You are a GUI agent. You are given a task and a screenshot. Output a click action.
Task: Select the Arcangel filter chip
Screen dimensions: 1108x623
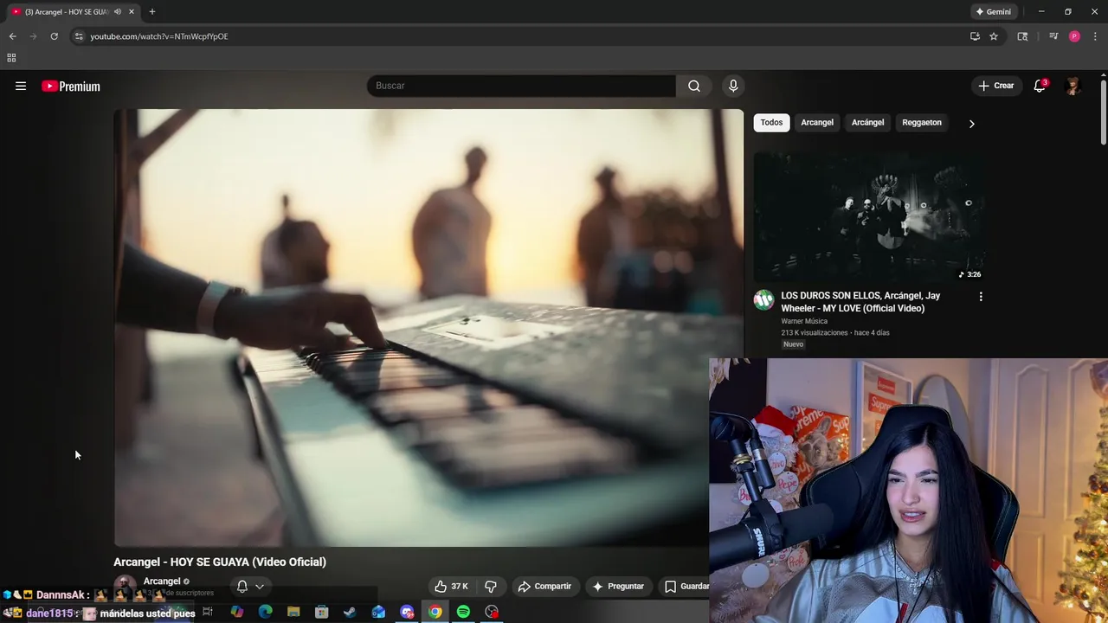[817, 122]
